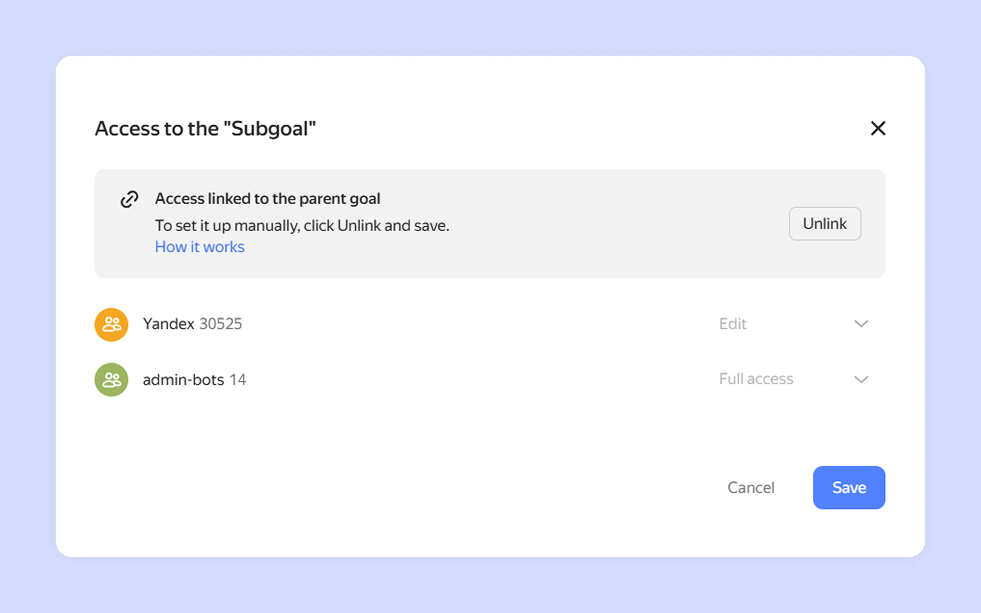Click the Yandex member count 30525
The width and height of the screenshot is (981, 613).
pos(221,324)
